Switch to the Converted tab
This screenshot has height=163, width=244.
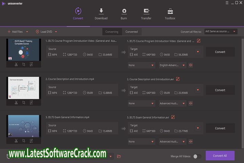tap(131, 32)
